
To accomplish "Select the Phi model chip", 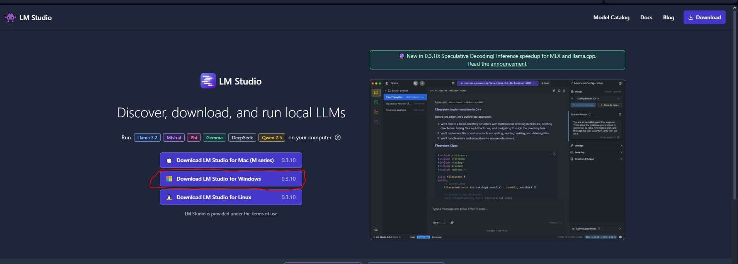I will coord(194,137).
